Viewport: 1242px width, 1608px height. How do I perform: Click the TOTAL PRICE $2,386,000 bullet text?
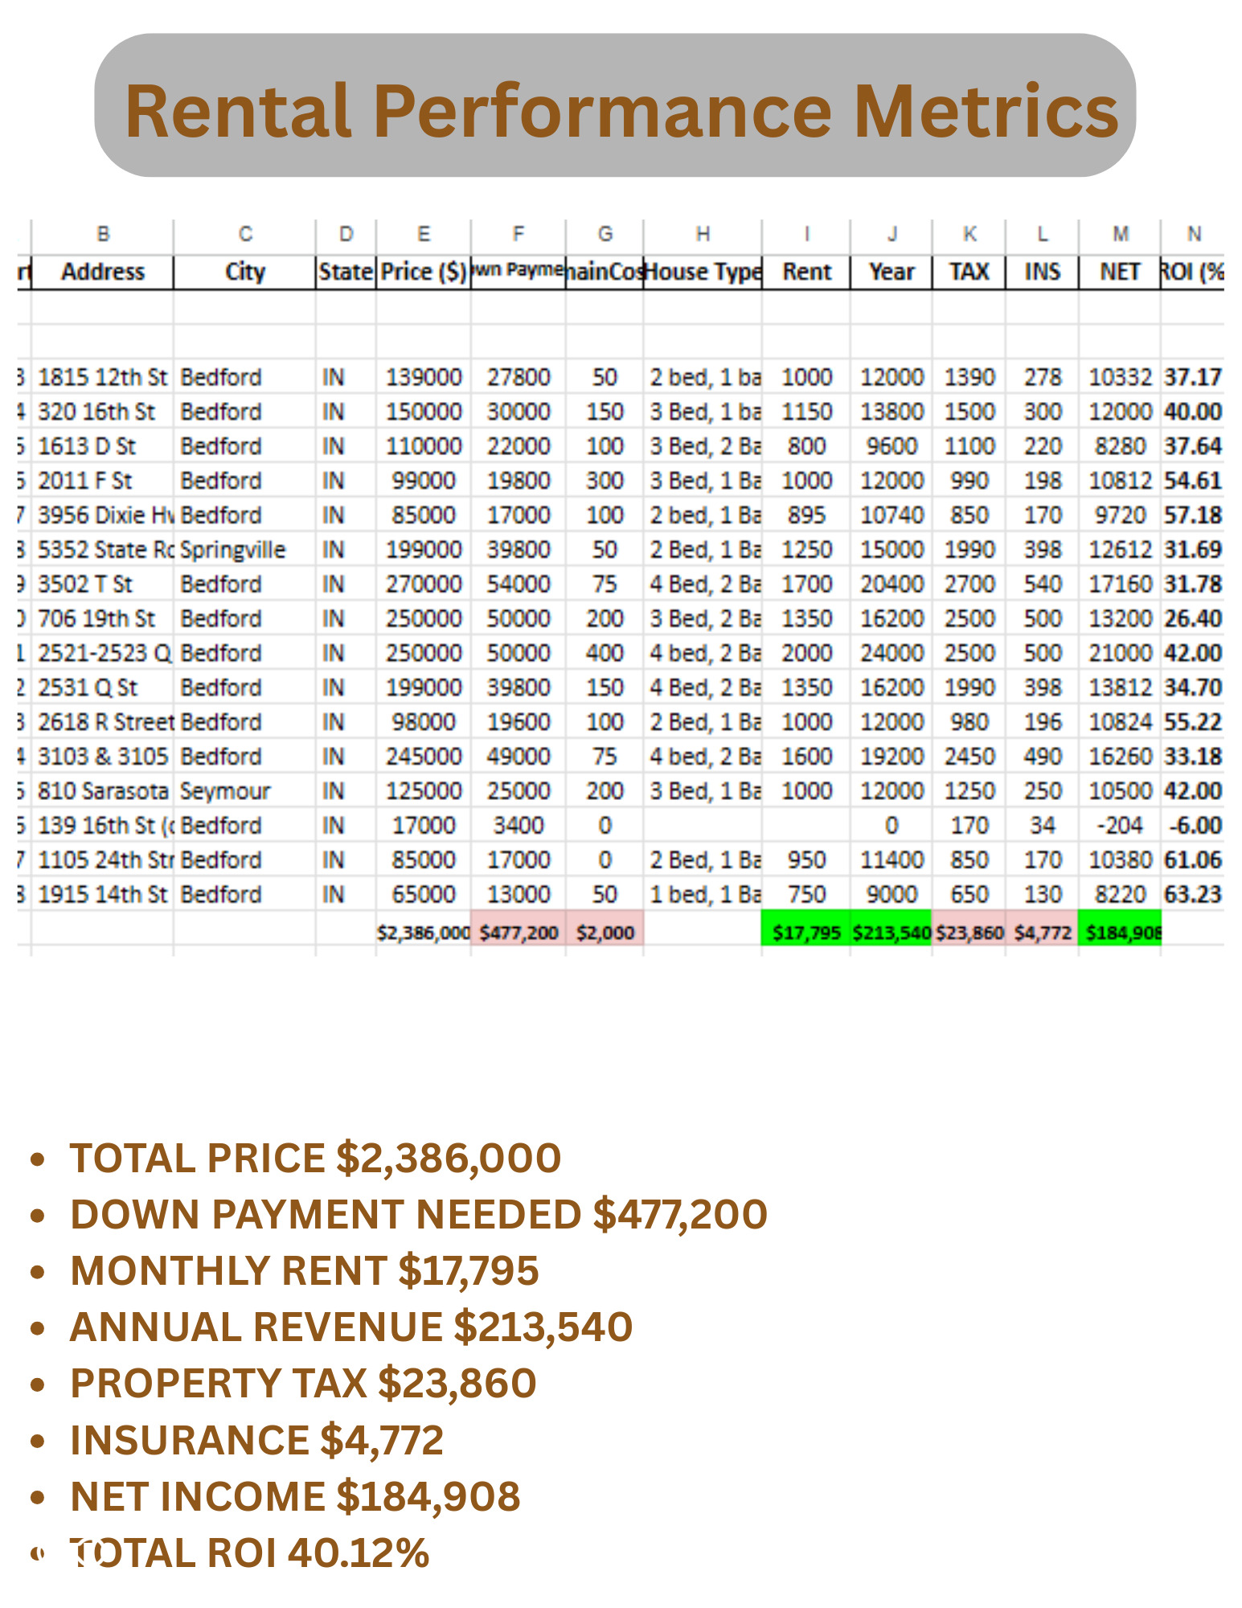tap(315, 1159)
